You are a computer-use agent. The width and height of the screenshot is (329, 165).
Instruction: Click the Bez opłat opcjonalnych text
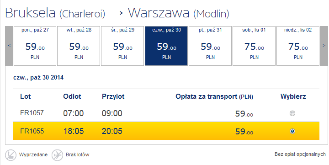300,154
